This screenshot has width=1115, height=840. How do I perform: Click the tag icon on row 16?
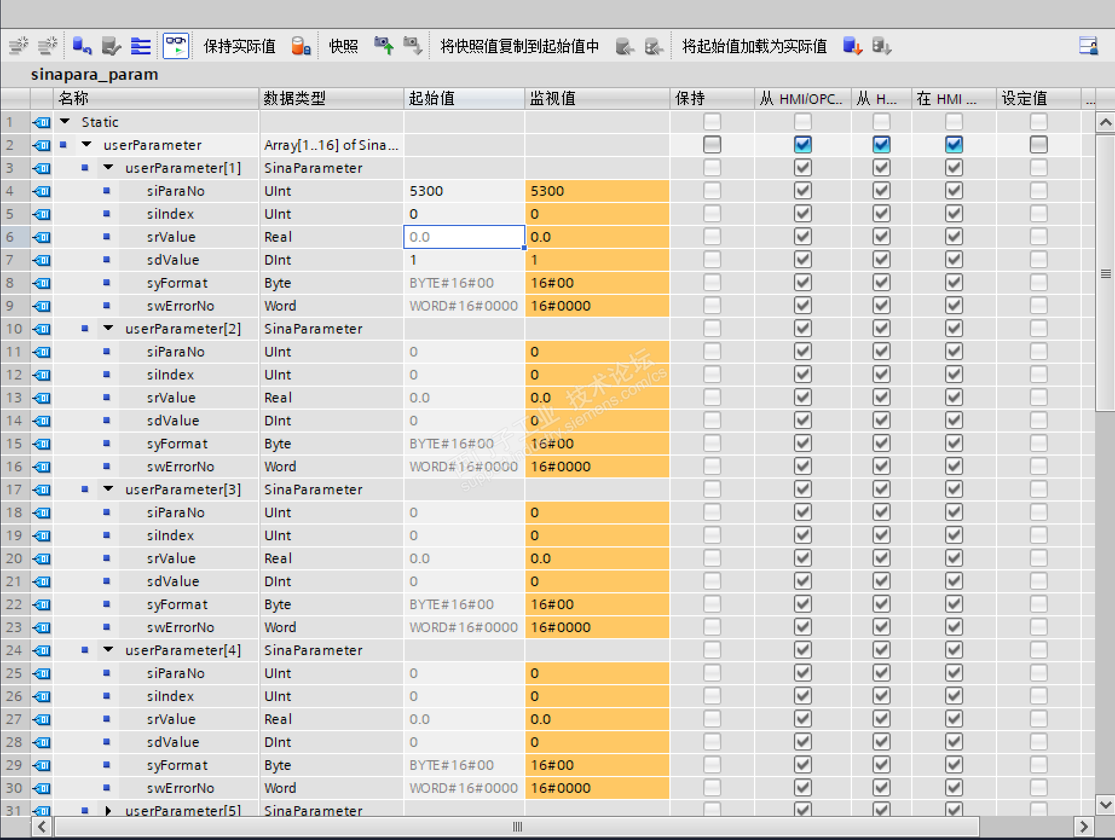(42, 467)
